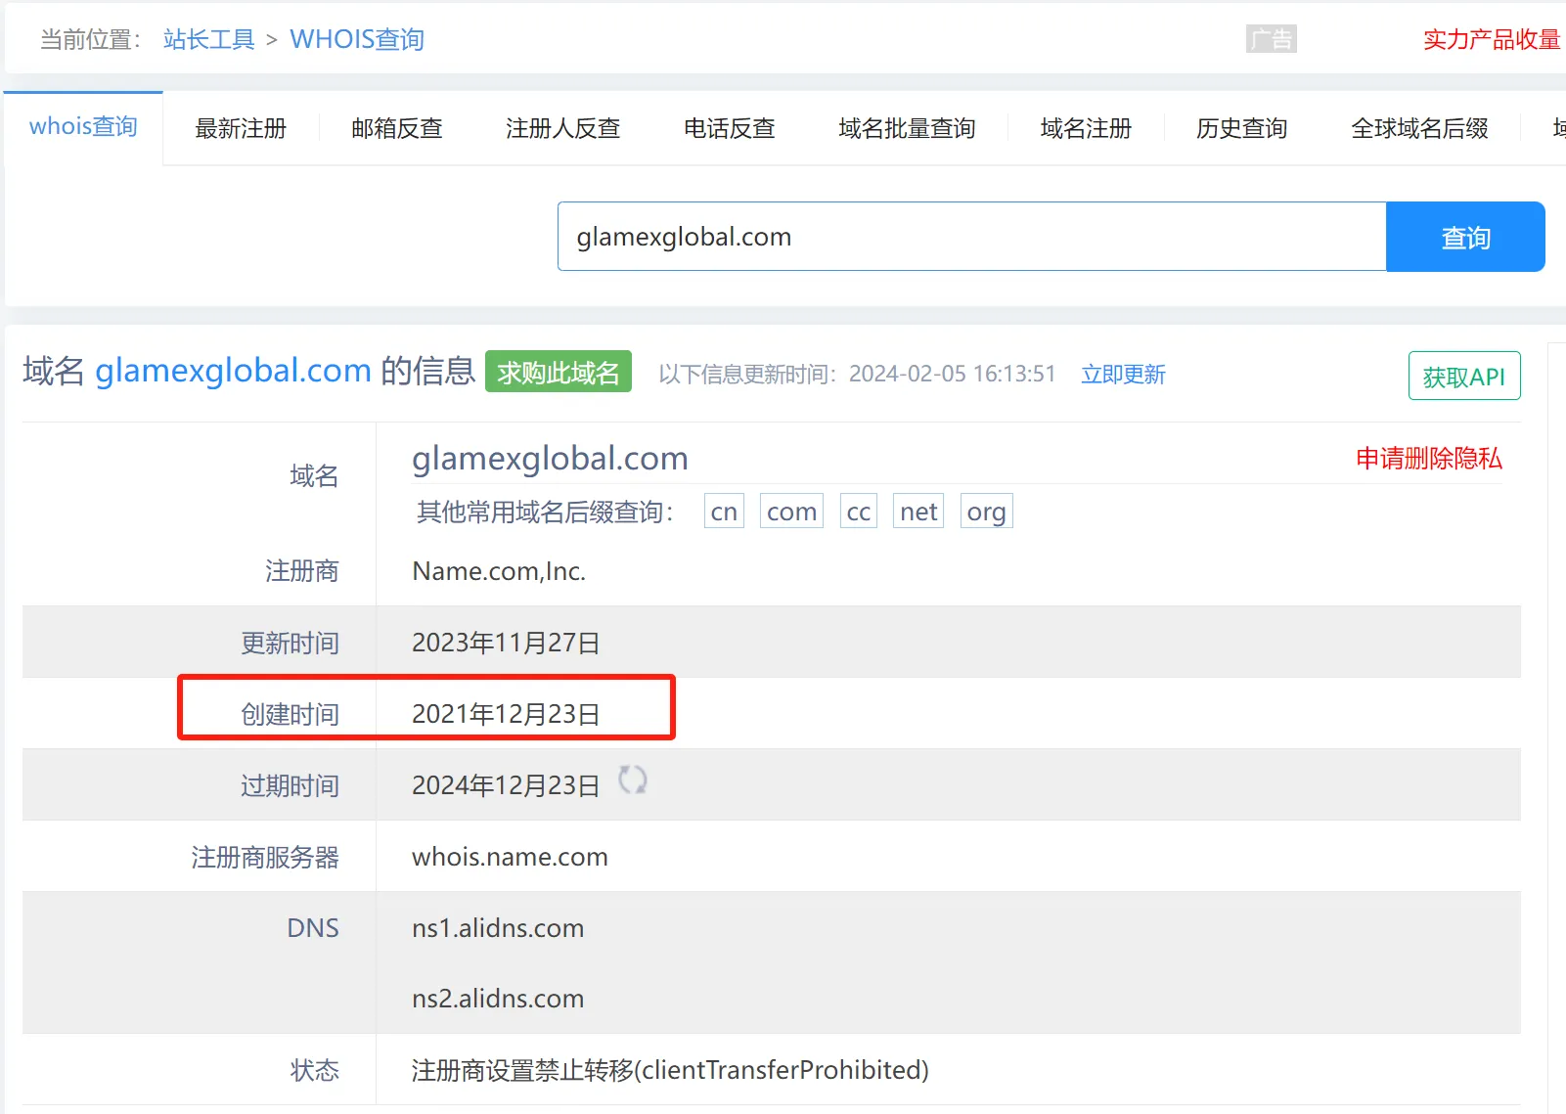The height and width of the screenshot is (1114, 1566).
Task: Select the 历史查询 tab
Action: point(1242,128)
